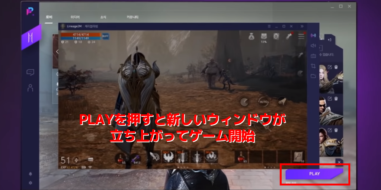The height and width of the screenshot is (190, 381).
Task: Edit the dark-haired man character entry
Action: [330, 98]
